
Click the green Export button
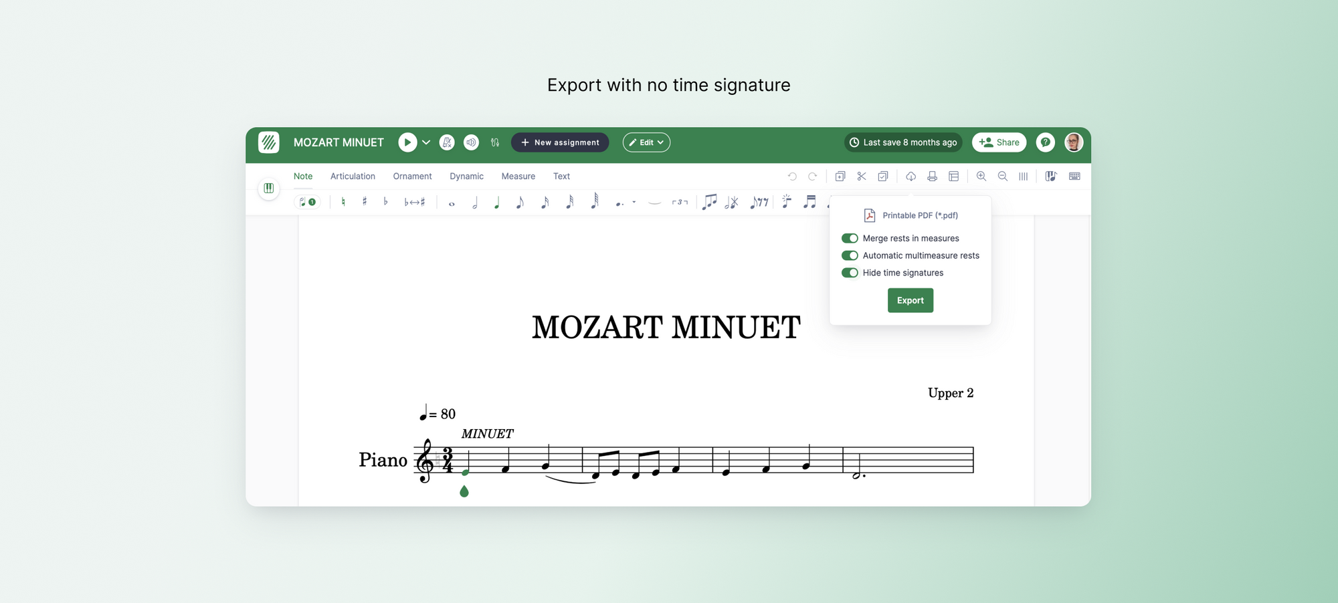point(911,300)
